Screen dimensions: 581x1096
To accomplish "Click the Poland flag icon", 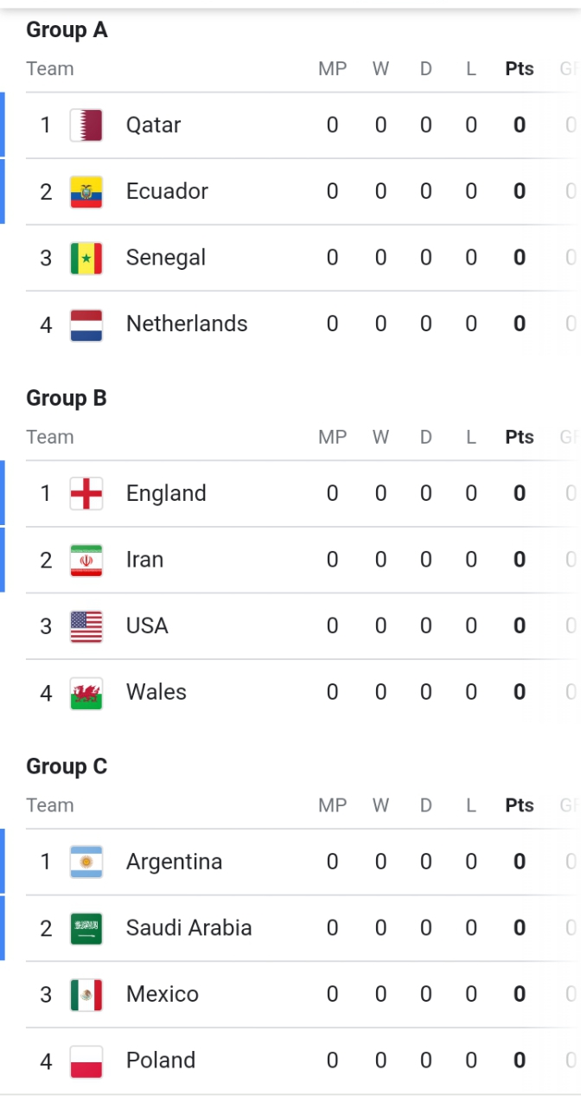I will [x=86, y=1061].
